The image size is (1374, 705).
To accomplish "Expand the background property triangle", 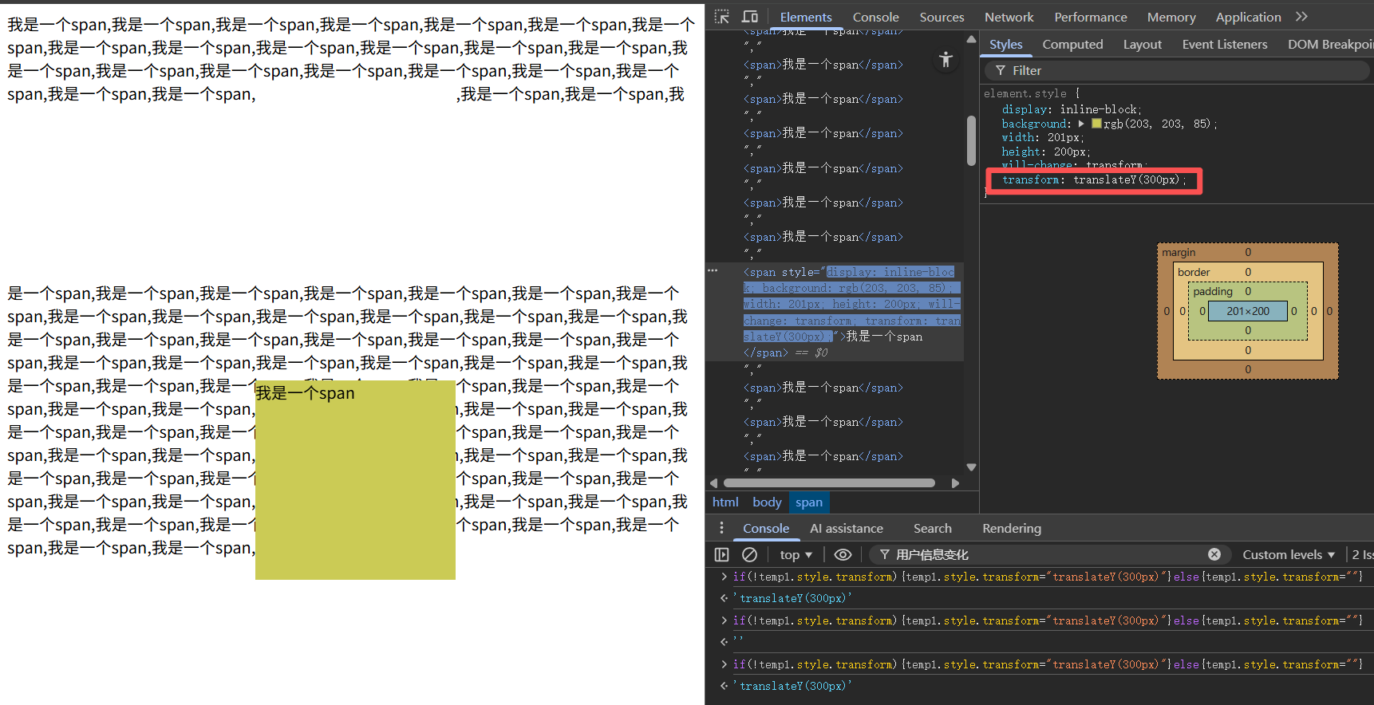I will click(1081, 124).
